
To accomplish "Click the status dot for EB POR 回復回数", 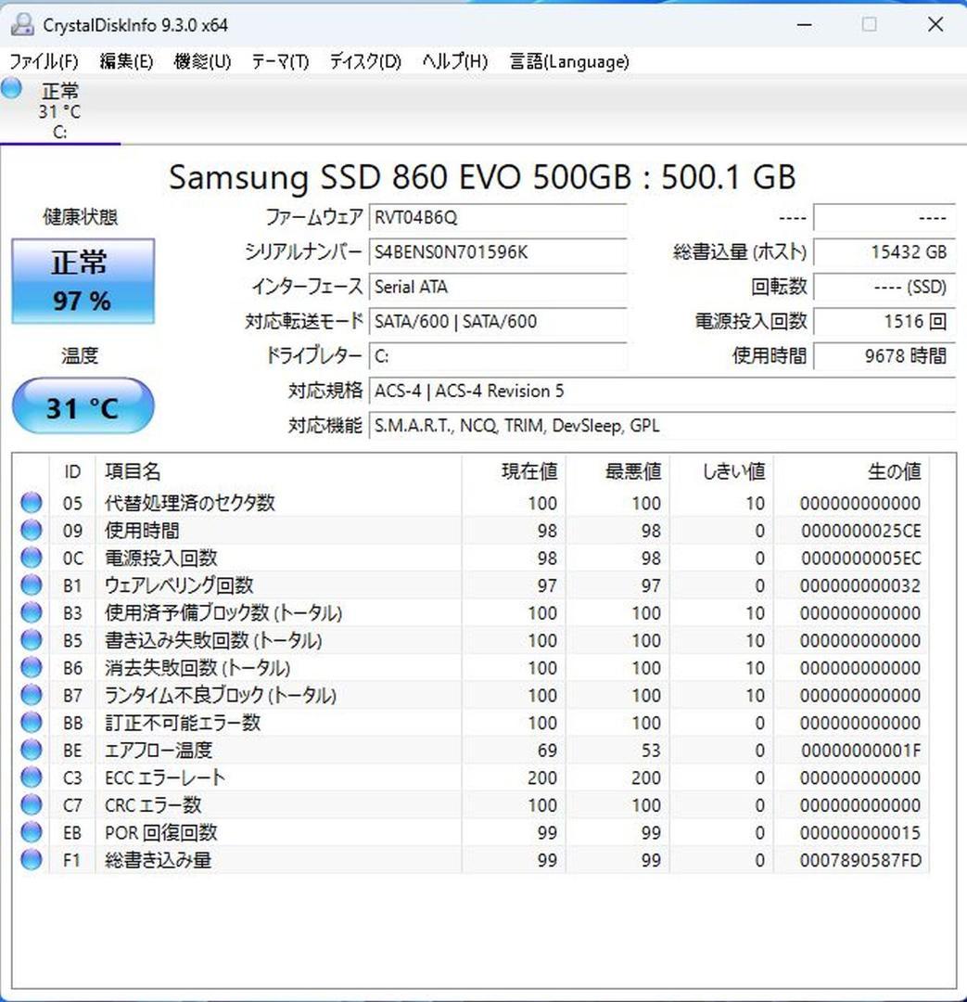I will tap(31, 833).
